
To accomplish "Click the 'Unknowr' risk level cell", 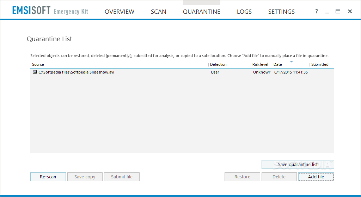I will (x=262, y=72).
